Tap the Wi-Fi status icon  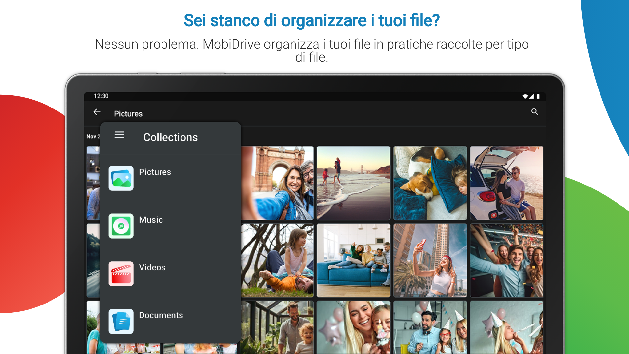pyautogui.click(x=525, y=96)
